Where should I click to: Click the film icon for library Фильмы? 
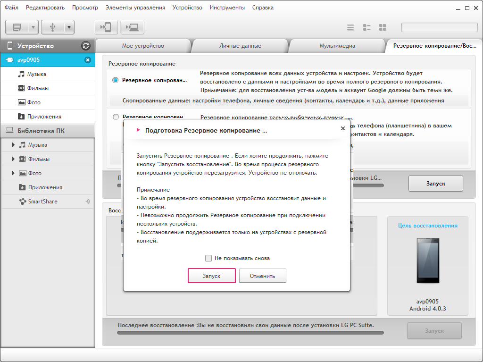22,159
